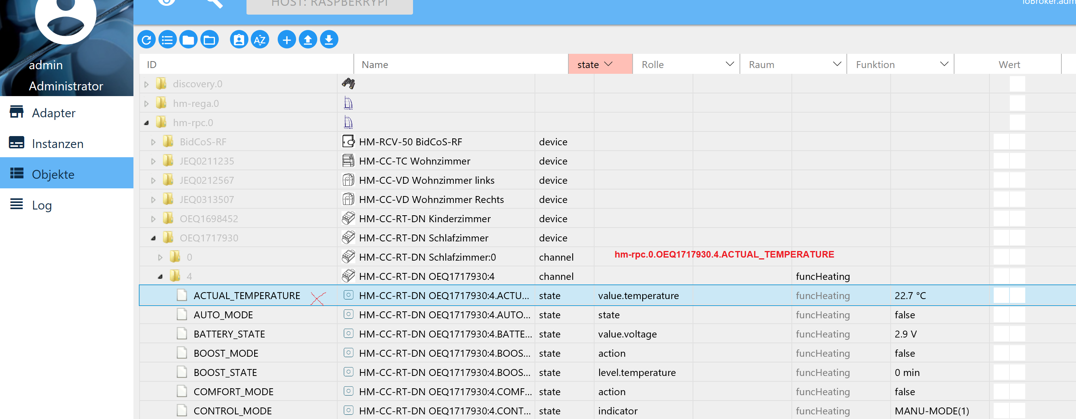Switch to list view with toolbar icon
The image size is (1076, 419).
point(168,40)
